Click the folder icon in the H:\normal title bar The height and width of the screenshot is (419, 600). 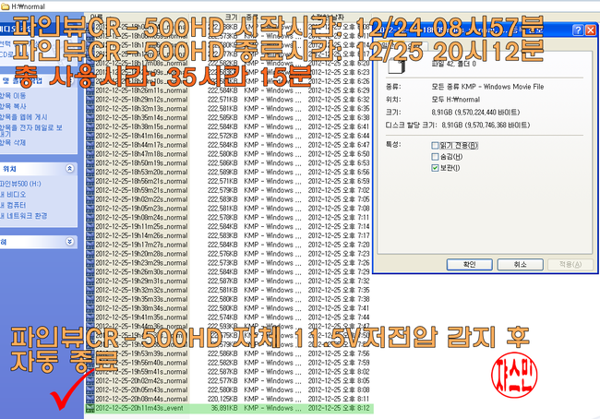[5, 6]
